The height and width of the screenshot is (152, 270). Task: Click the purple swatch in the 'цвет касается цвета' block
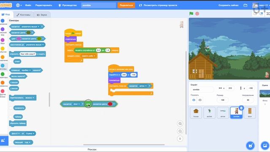19,38
